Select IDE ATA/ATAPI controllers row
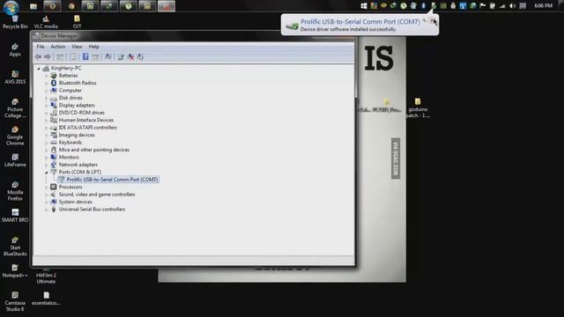The height and width of the screenshot is (317, 564). 88,128
